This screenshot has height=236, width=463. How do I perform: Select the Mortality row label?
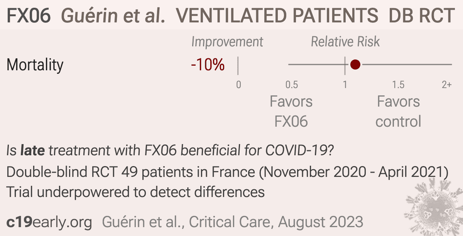click(x=35, y=65)
